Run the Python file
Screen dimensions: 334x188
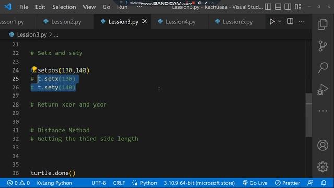272,21
